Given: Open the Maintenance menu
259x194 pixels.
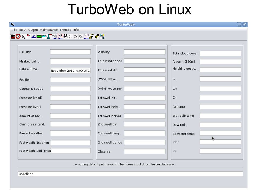Looking at the screenshot, I should 49,30.
